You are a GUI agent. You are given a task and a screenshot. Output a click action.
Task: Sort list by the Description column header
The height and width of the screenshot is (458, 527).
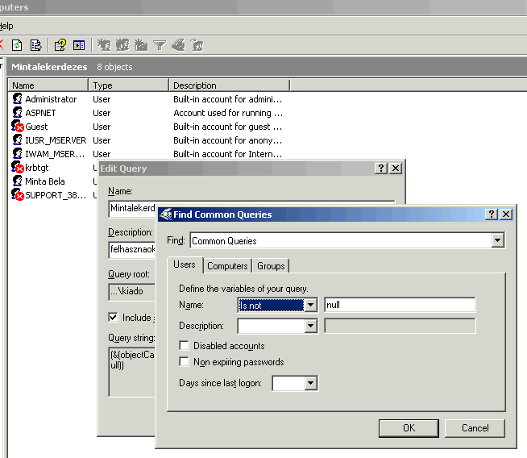click(230, 85)
